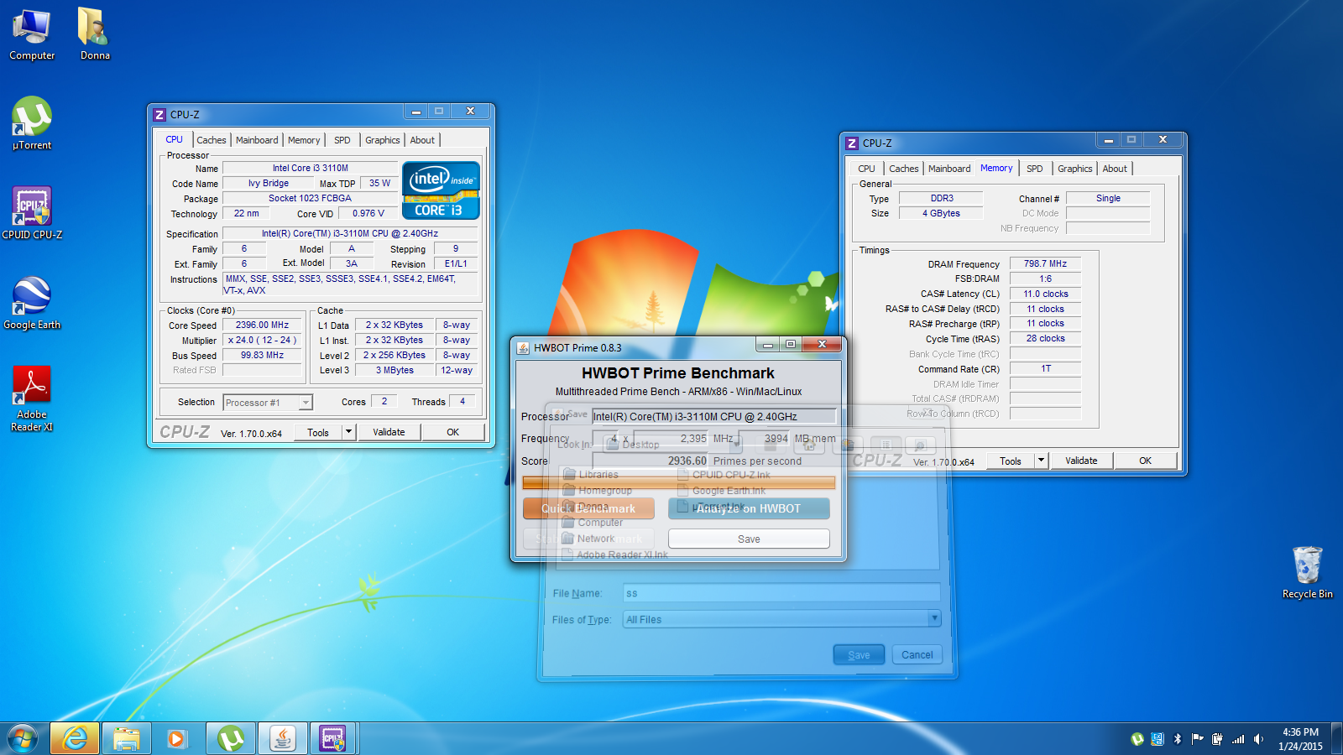This screenshot has width=1343, height=755.
Task: Open the Donna folder desktop icon
Action: click(95, 34)
